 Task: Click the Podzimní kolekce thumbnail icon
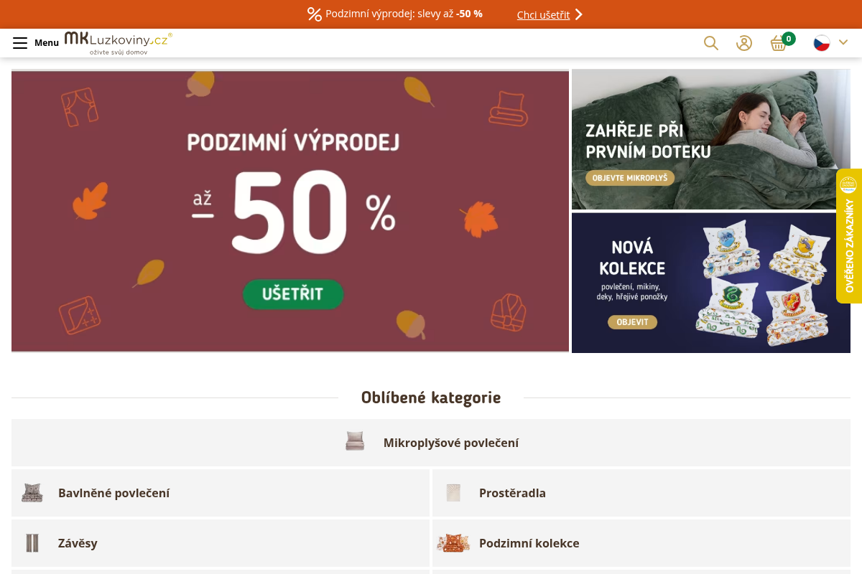453,543
